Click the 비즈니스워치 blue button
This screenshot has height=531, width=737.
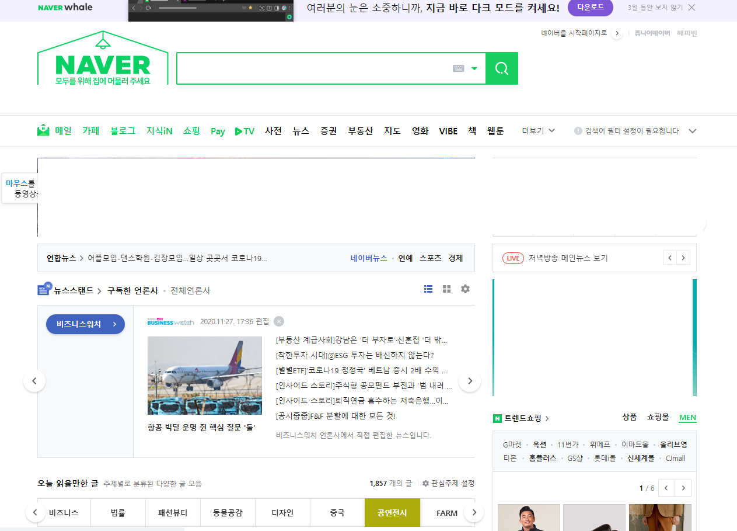pyautogui.click(x=85, y=324)
